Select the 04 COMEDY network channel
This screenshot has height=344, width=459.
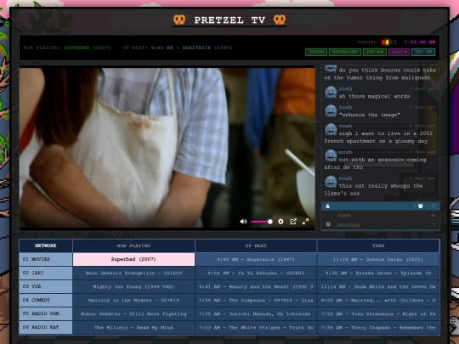[x=46, y=300]
